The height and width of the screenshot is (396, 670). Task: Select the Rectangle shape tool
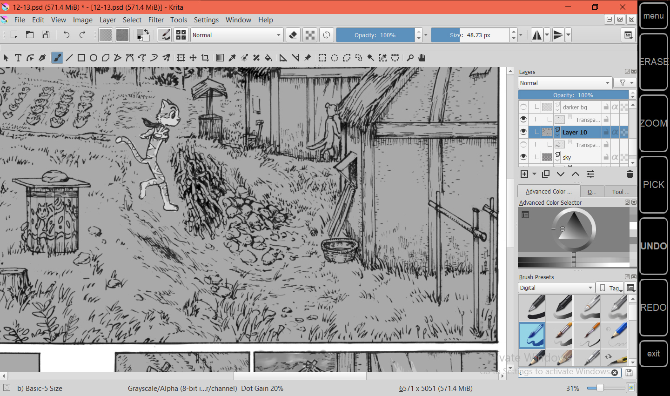tap(81, 58)
